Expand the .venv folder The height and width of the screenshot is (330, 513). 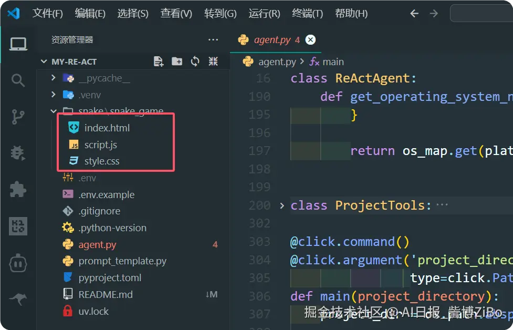[54, 95]
